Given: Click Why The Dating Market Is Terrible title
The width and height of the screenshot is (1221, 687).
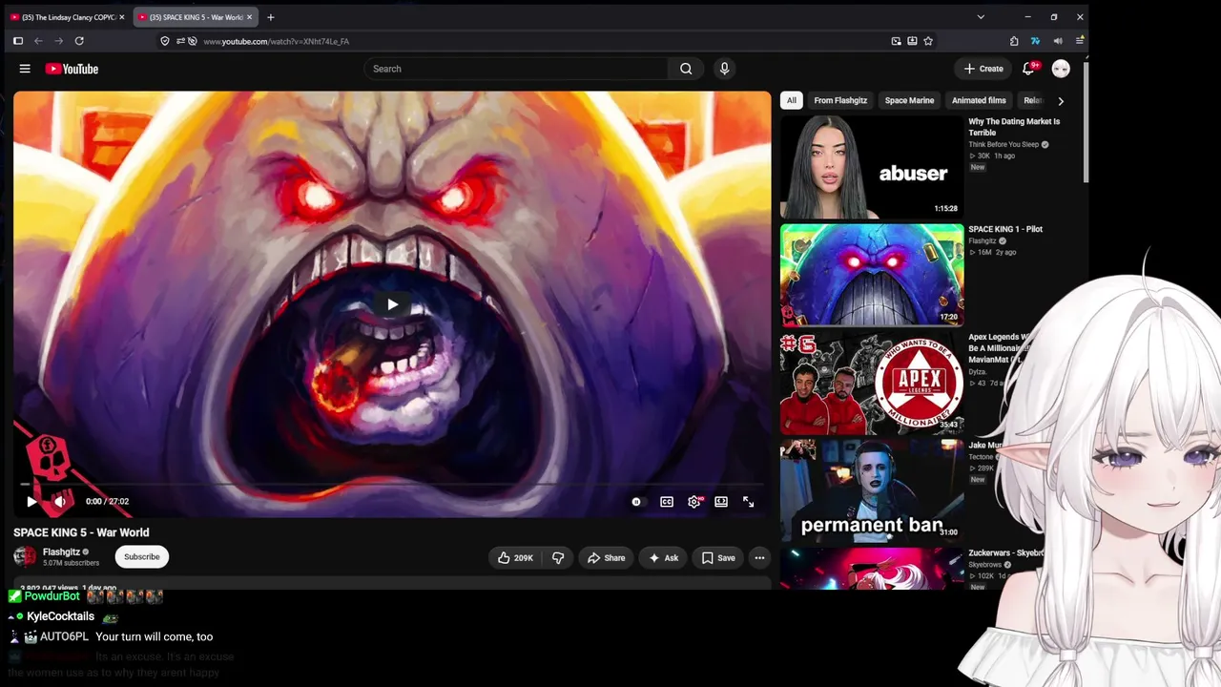Looking at the screenshot, I should (1014, 127).
